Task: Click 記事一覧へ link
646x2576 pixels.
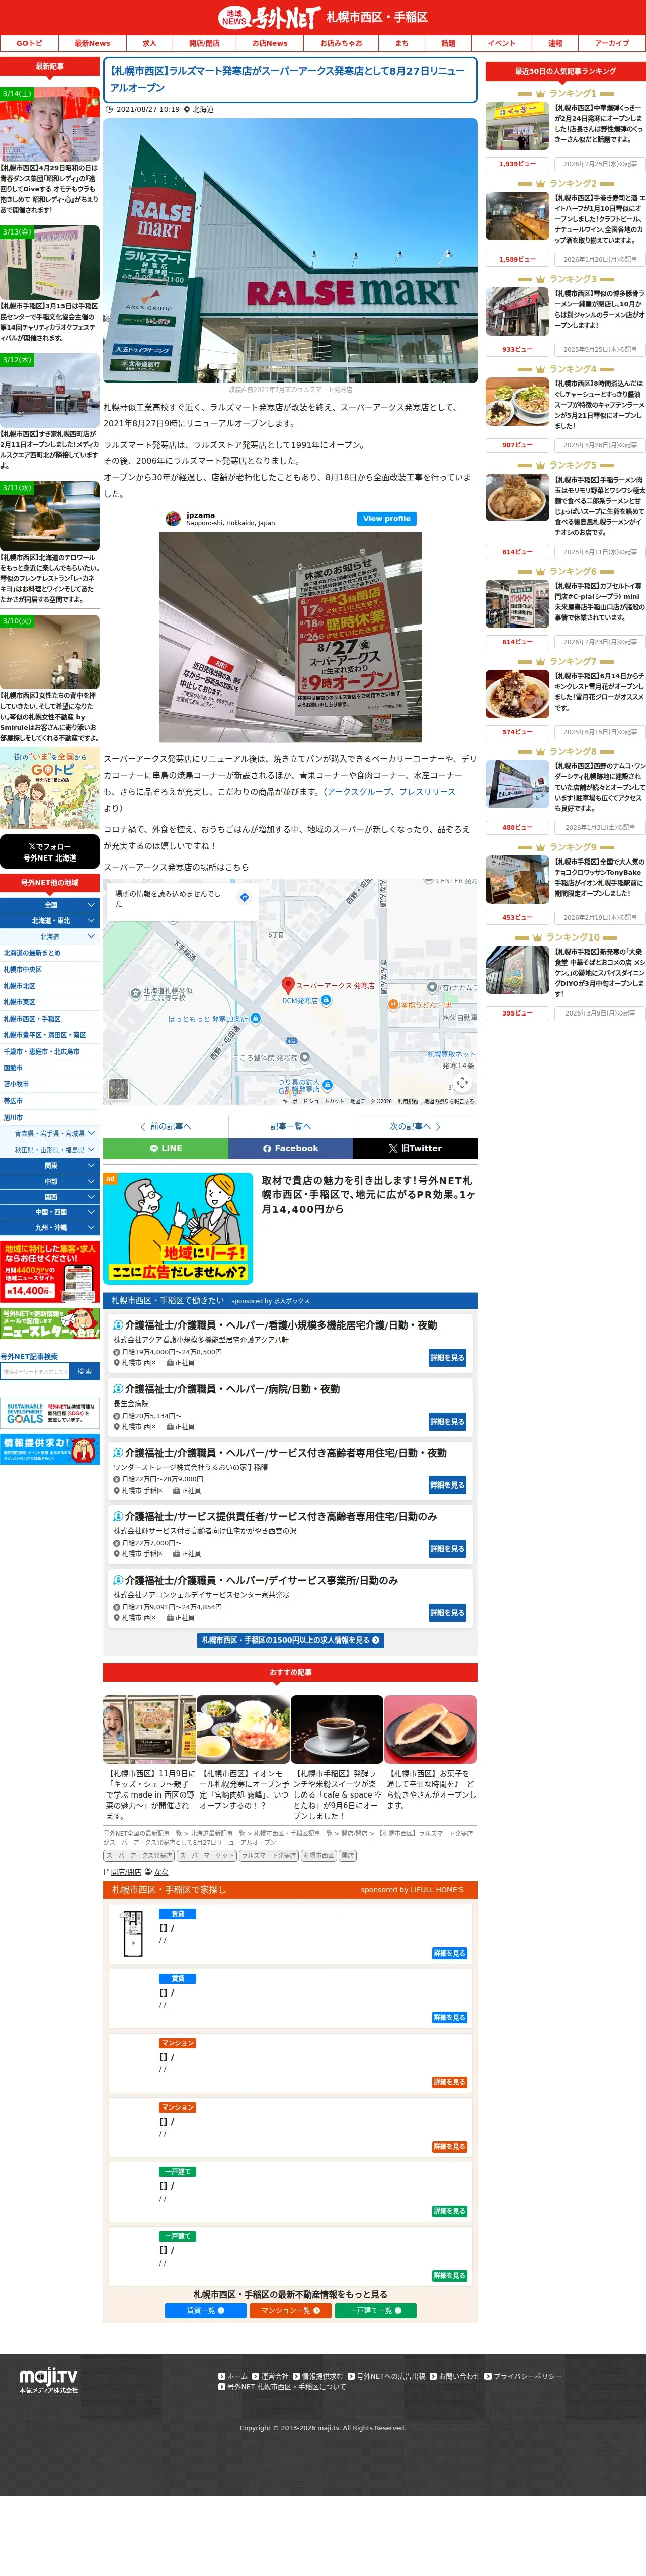Action: click(x=290, y=1126)
